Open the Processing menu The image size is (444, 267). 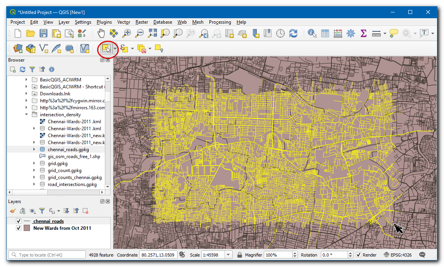pos(220,22)
